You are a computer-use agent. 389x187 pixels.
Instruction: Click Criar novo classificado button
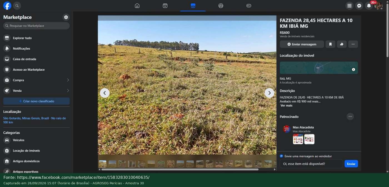36,101
